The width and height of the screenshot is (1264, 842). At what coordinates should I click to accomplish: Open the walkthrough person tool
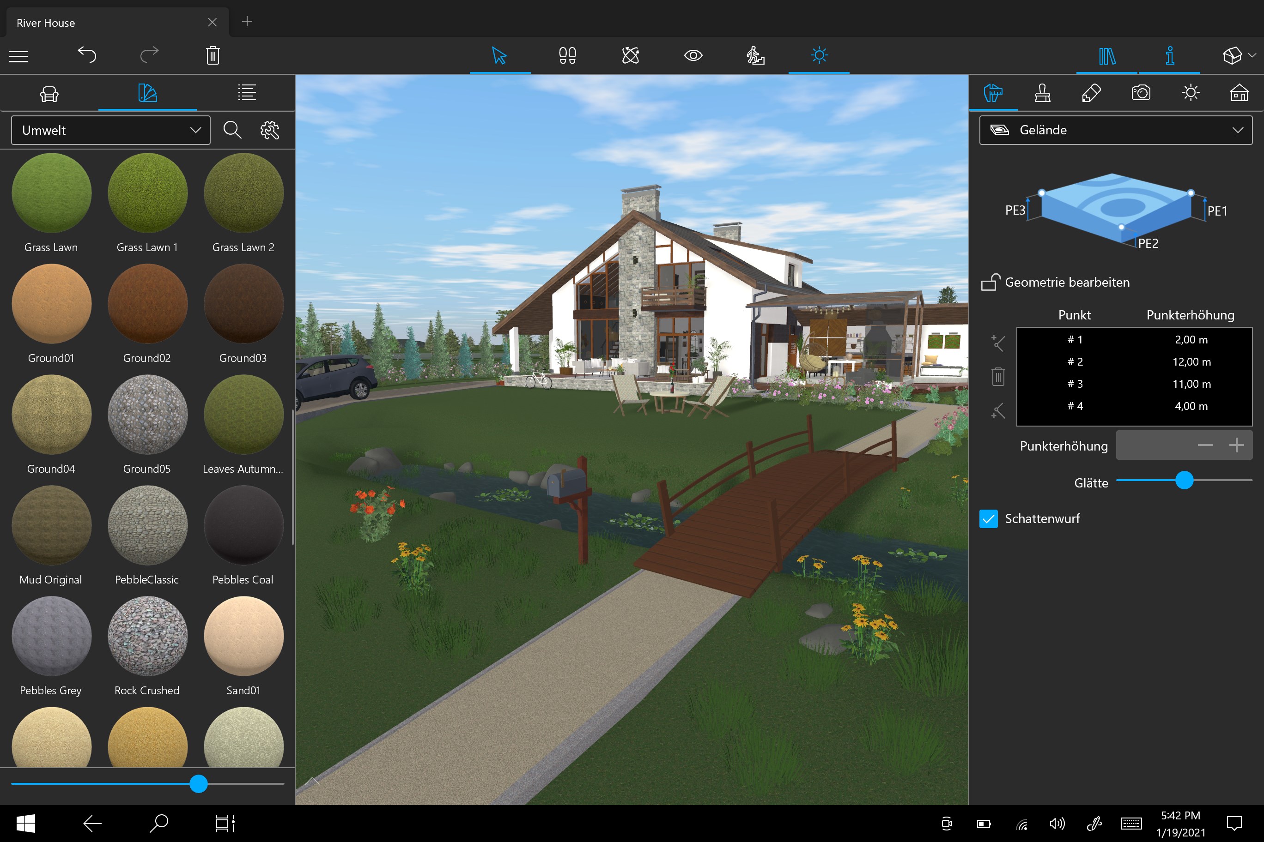click(x=755, y=55)
